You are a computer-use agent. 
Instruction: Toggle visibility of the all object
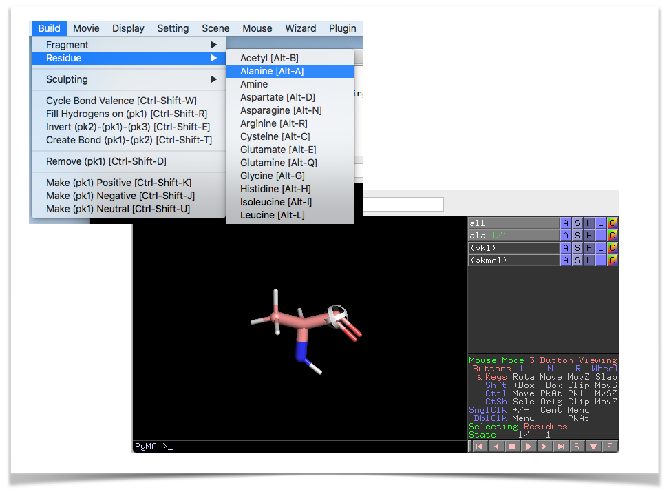click(x=513, y=223)
